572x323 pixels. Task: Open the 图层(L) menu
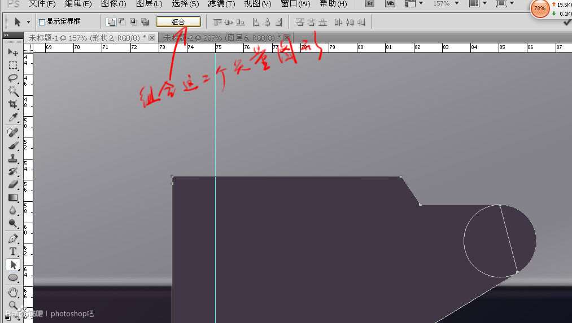(149, 4)
